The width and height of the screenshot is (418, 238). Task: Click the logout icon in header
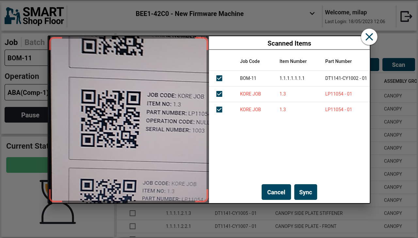[406, 16]
